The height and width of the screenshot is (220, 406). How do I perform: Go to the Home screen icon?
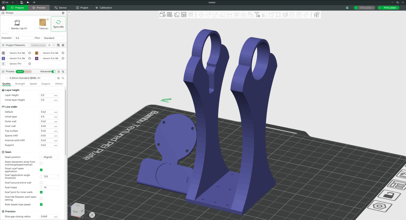[3, 8]
